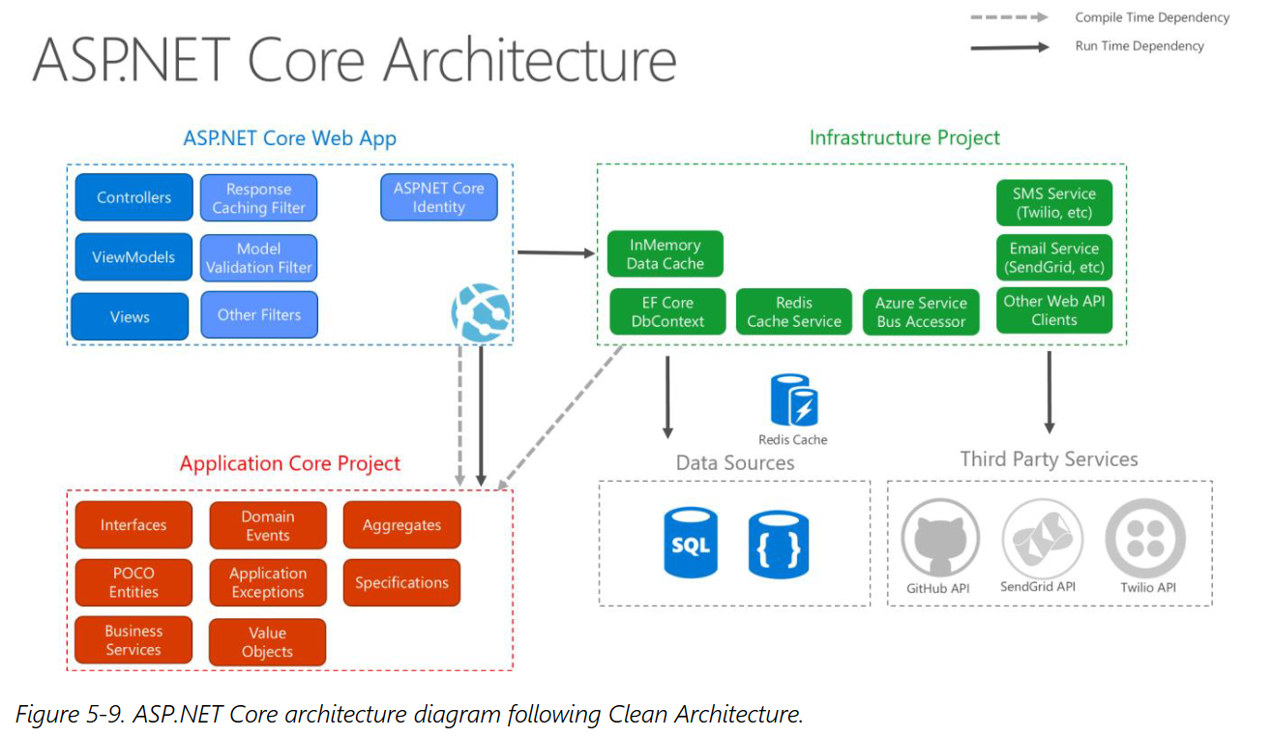Select the SQL database cylinder icon
The image size is (1273, 738).
click(691, 543)
